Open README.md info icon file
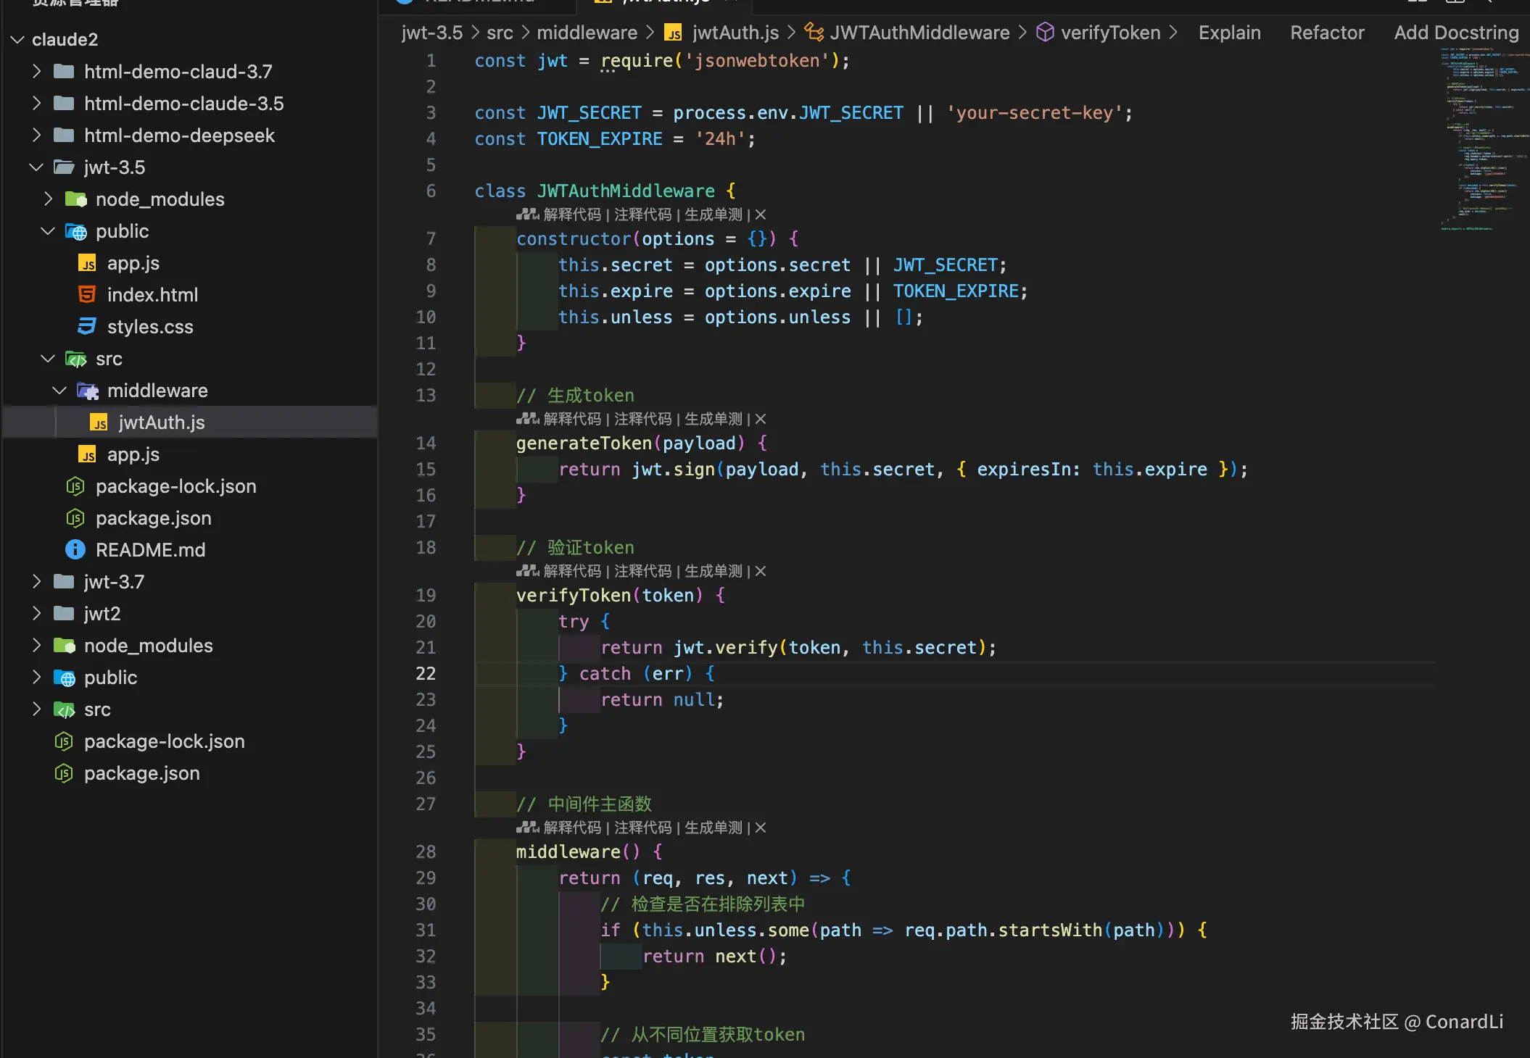The image size is (1530, 1058). (x=75, y=550)
